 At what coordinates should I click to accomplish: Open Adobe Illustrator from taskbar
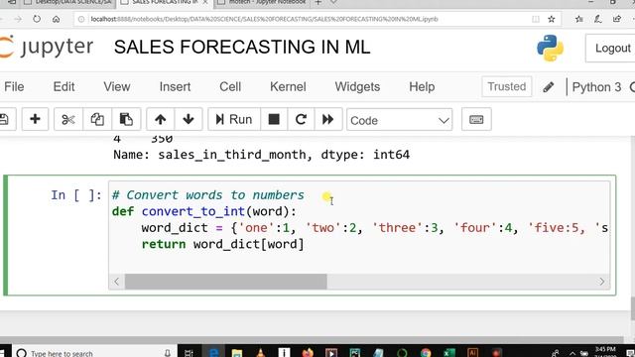point(472,353)
